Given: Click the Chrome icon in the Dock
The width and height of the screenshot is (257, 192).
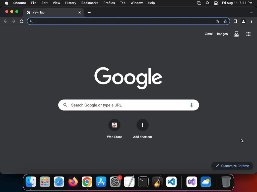Looking at the screenshot, I should coord(87,182).
